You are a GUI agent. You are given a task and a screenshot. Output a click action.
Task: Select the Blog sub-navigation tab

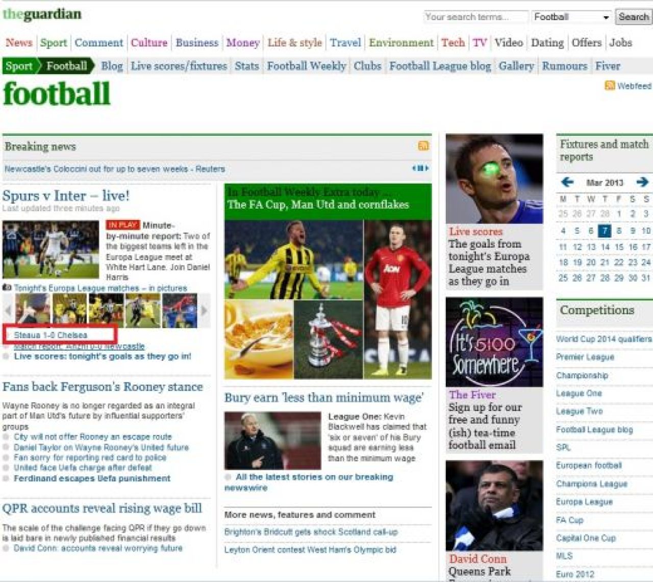(x=112, y=66)
